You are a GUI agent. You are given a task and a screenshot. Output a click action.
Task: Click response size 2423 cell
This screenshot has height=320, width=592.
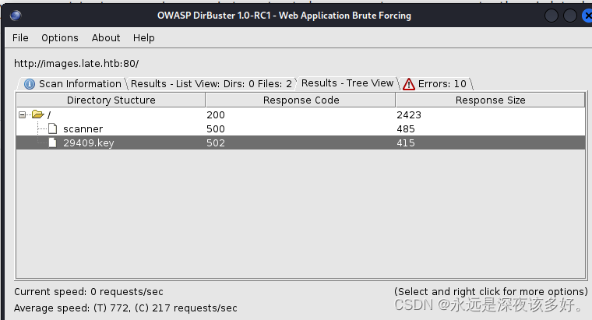[409, 114]
